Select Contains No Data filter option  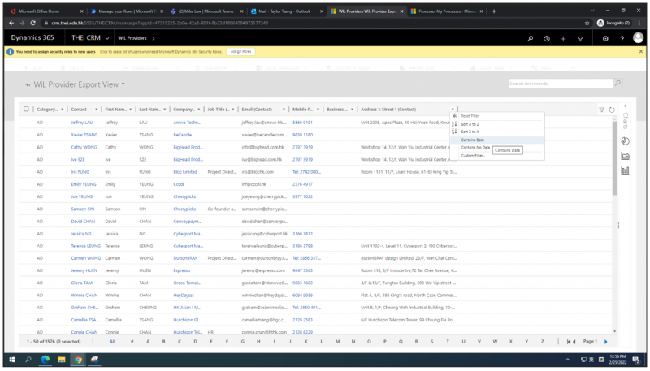click(x=475, y=148)
